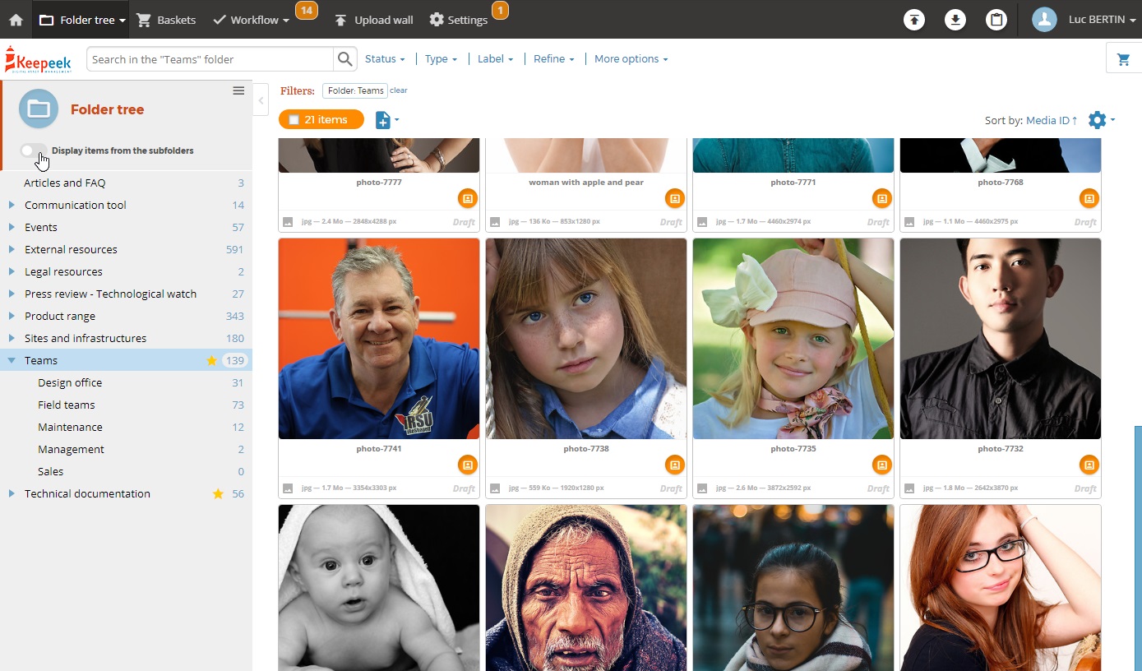Open the Type filter dropdown
Viewport: 1142px width, 671px height.
pyautogui.click(x=441, y=59)
